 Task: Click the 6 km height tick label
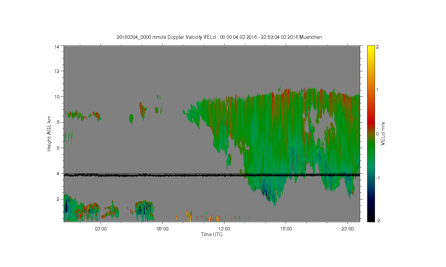pos(58,148)
